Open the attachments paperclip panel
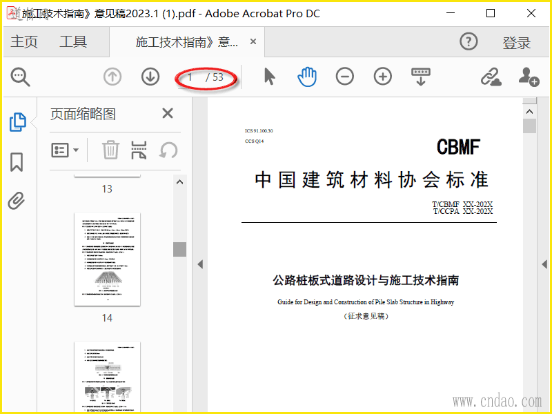The height and width of the screenshot is (414, 552). tap(17, 201)
